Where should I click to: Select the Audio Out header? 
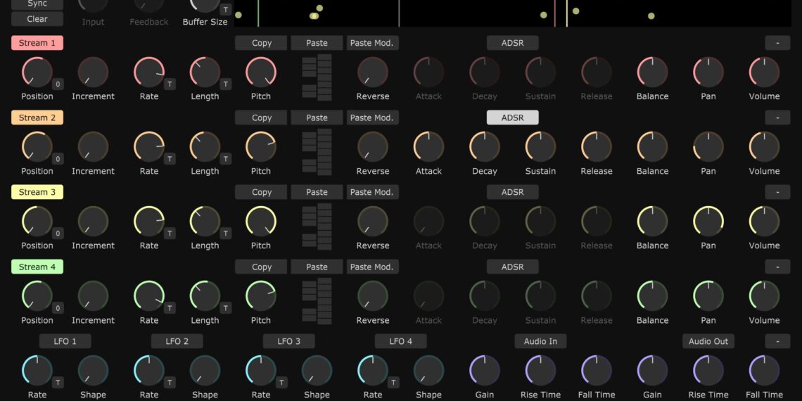708,341
